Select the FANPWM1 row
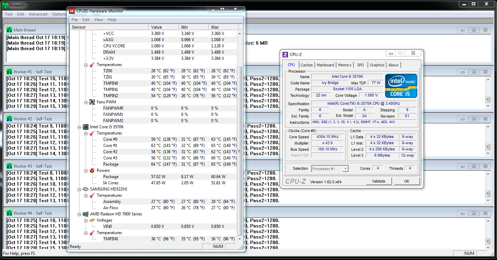The width and height of the screenshot is (497, 260). 154,114
